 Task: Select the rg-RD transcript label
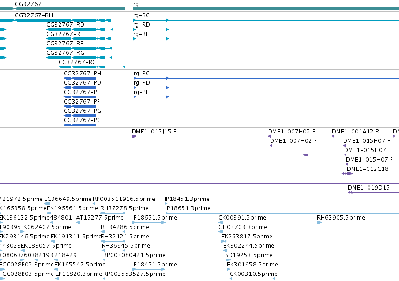tap(142, 25)
